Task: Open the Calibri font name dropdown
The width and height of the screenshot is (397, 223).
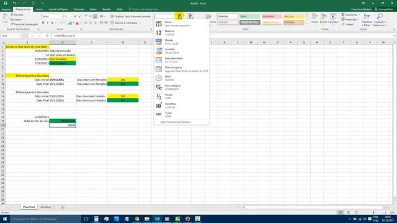Action: [62, 17]
